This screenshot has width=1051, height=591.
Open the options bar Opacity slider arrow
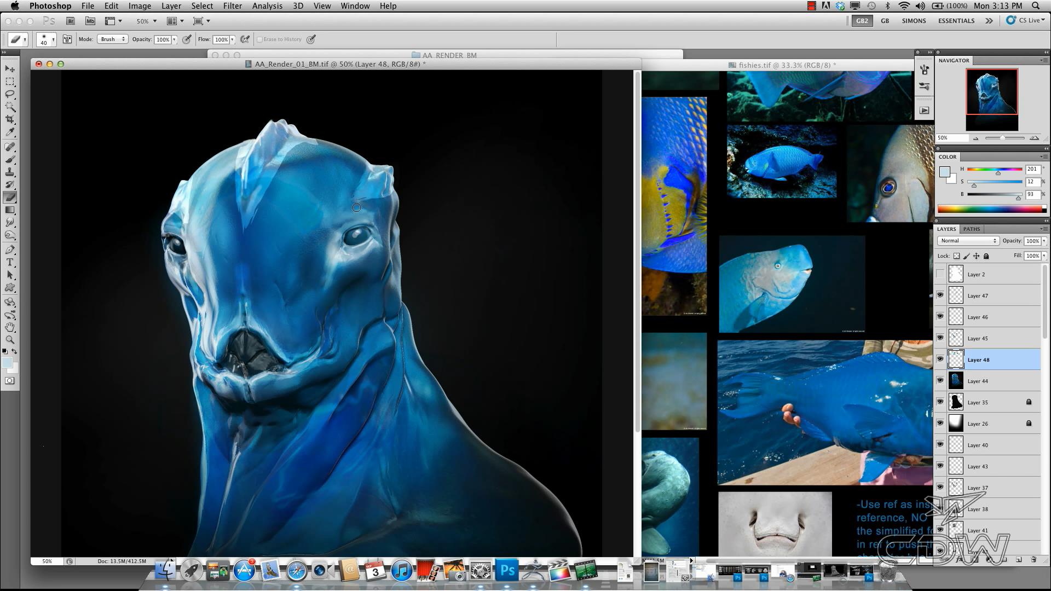174,39
